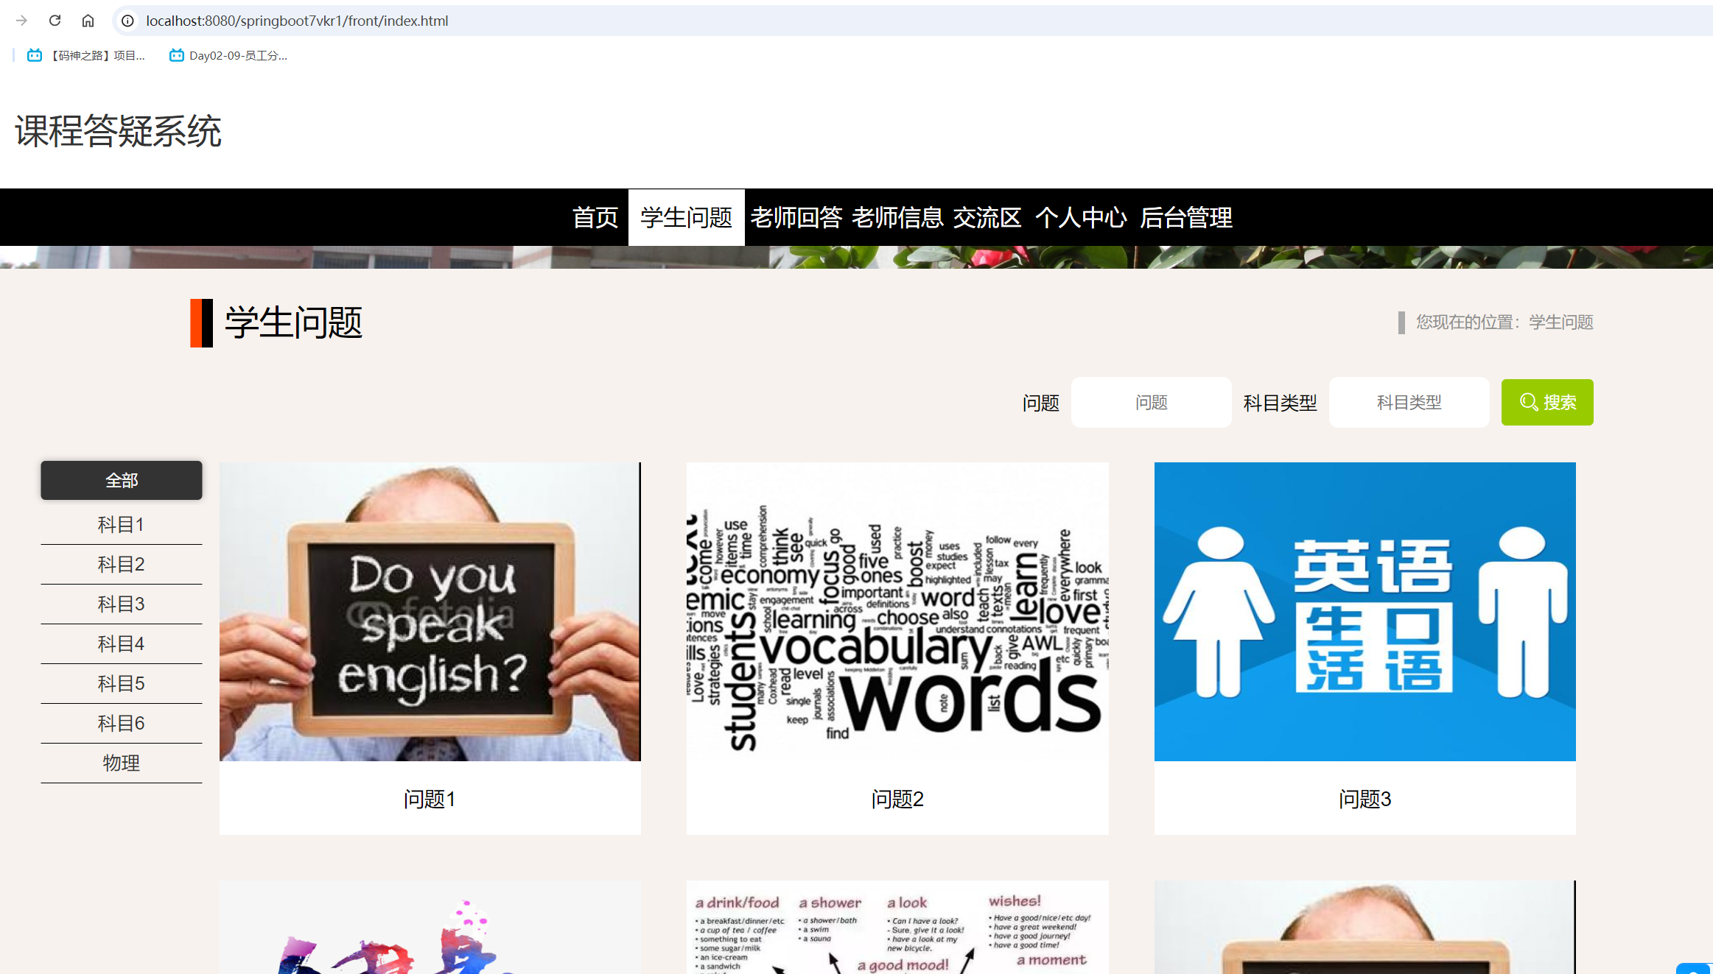The height and width of the screenshot is (974, 1713).
Task: Click inside the 问题 search input field
Action: pos(1150,402)
